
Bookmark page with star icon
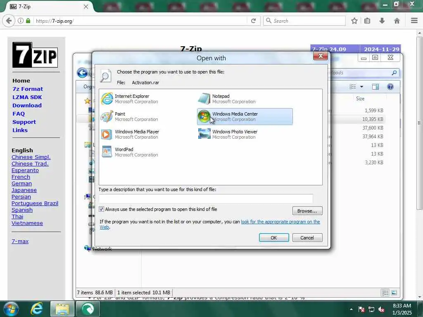pyautogui.click(x=354, y=21)
